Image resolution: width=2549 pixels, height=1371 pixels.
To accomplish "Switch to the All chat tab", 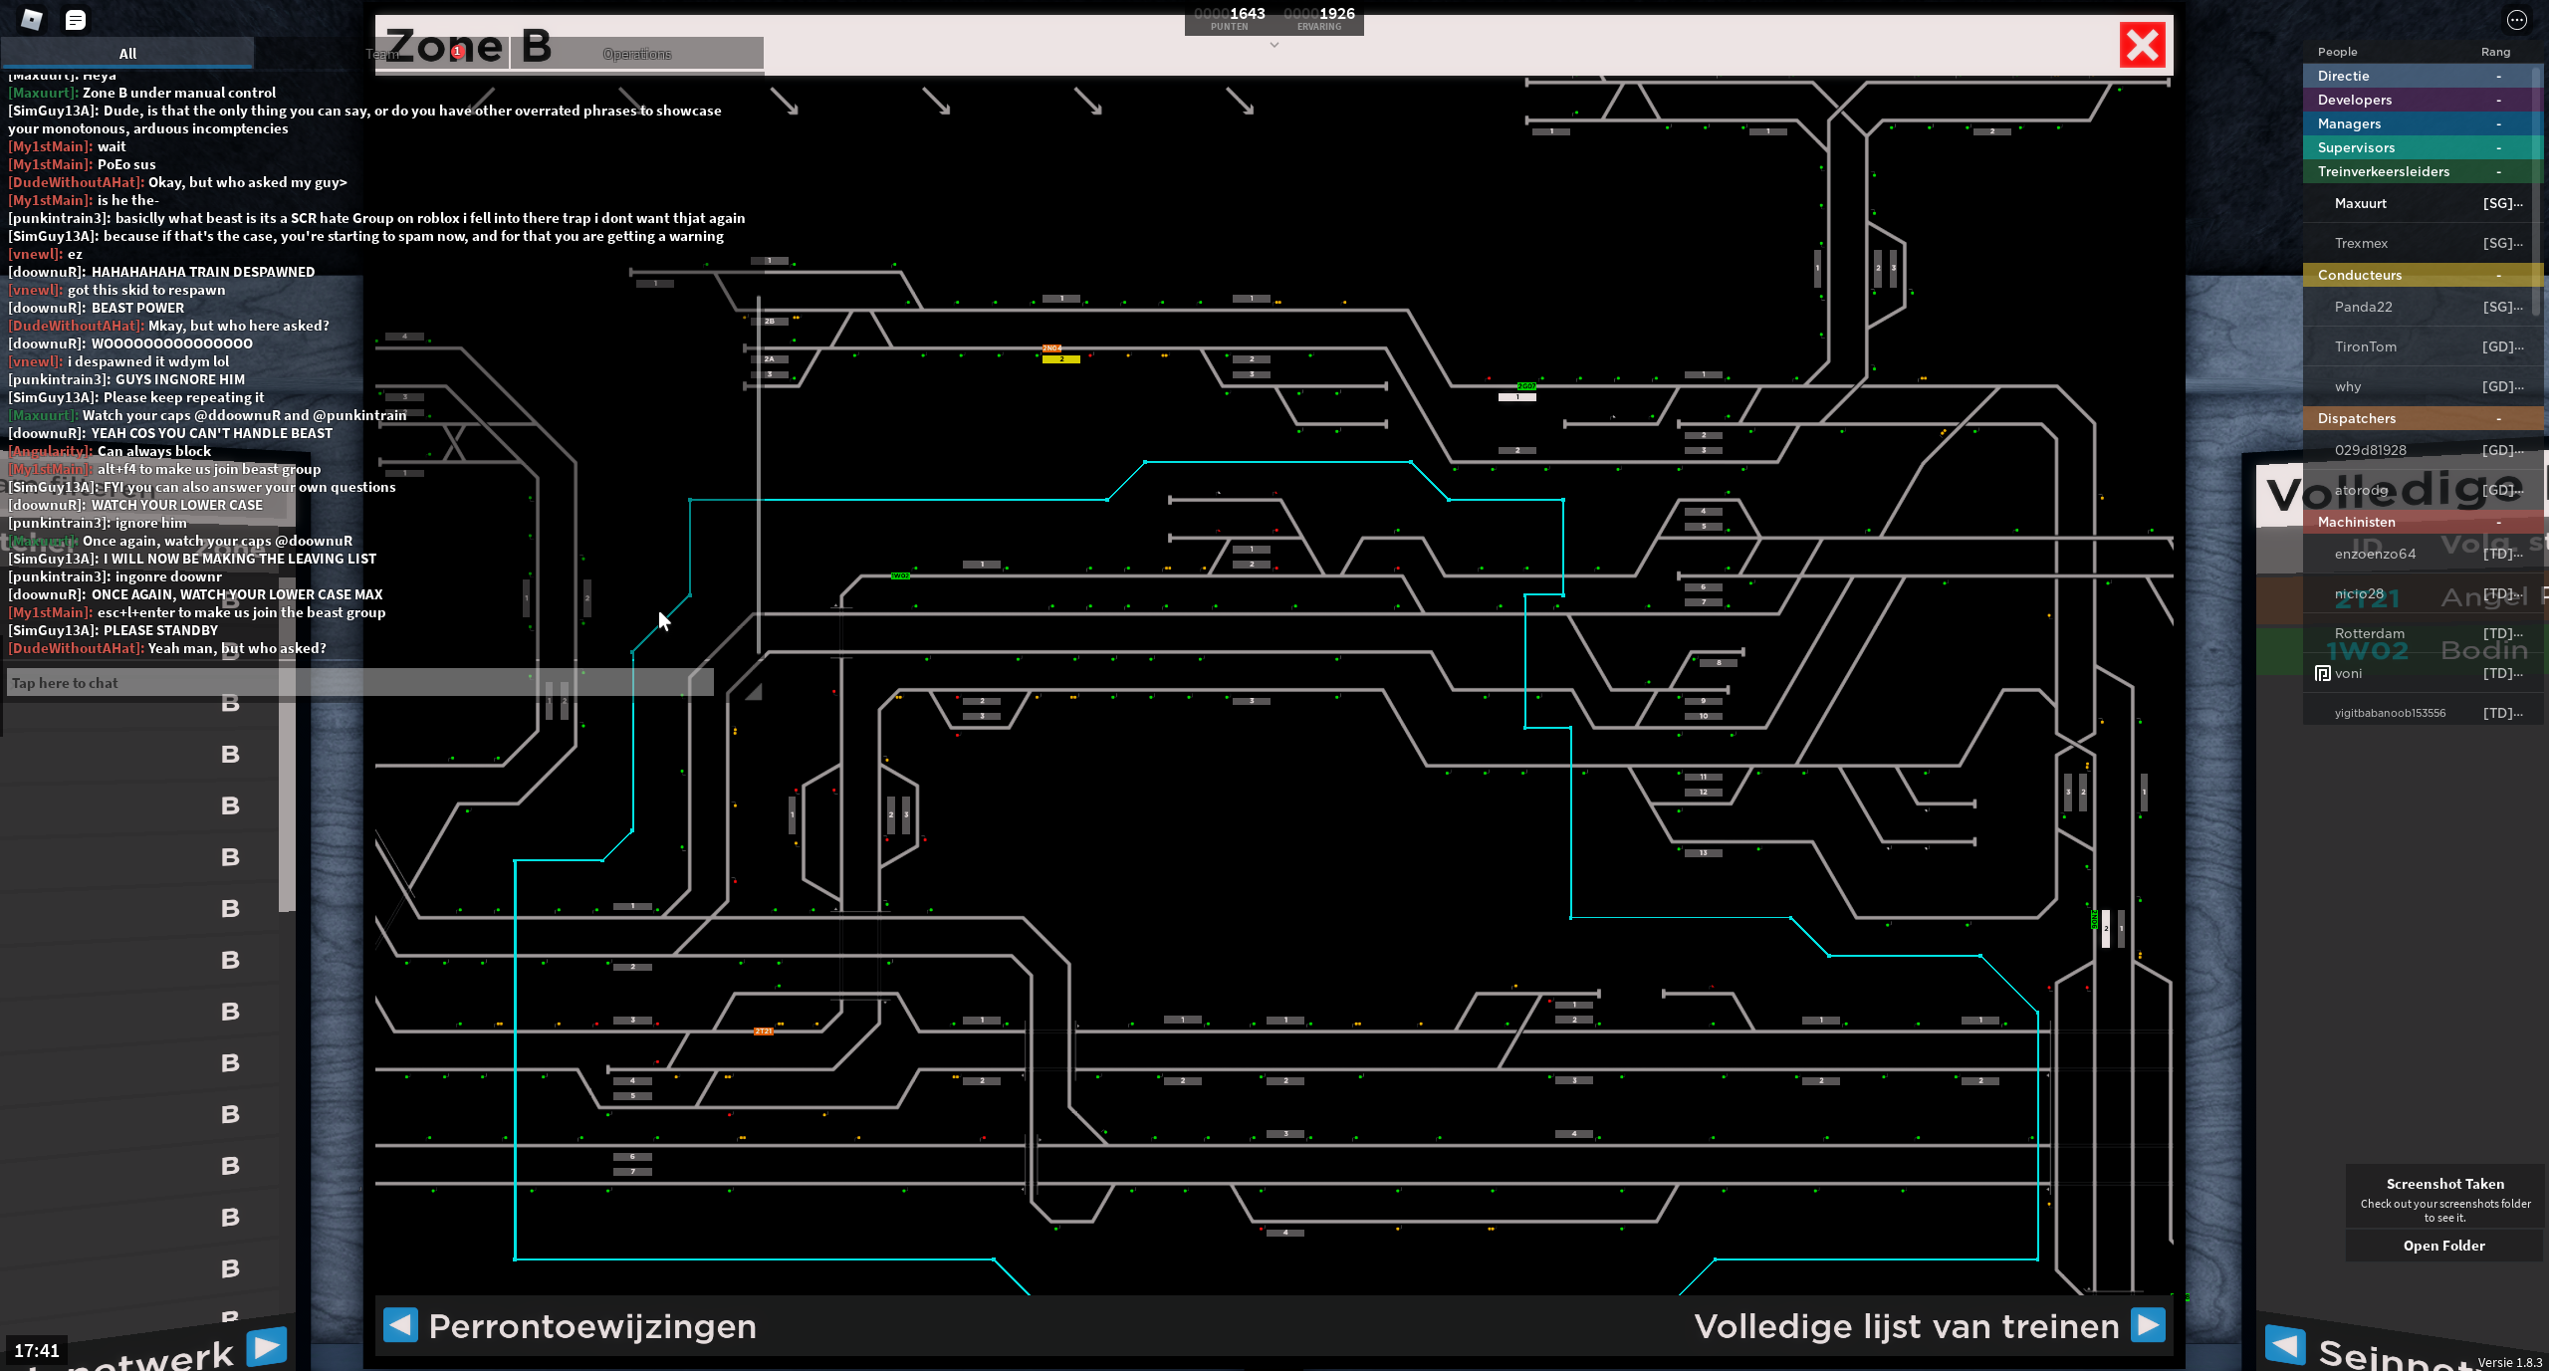I will [x=127, y=54].
